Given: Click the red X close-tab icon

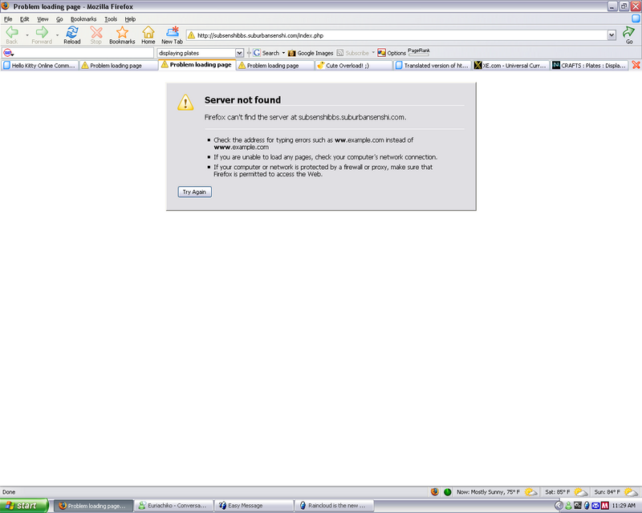Looking at the screenshot, I should coord(636,65).
